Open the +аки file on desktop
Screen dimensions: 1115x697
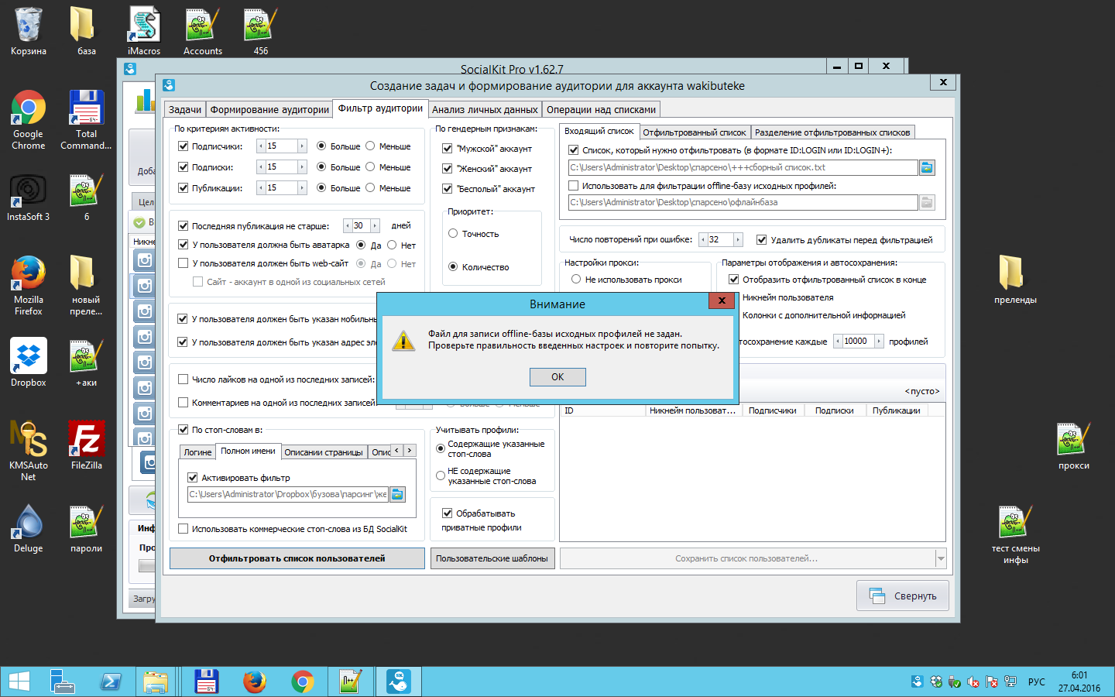coord(87,362)
